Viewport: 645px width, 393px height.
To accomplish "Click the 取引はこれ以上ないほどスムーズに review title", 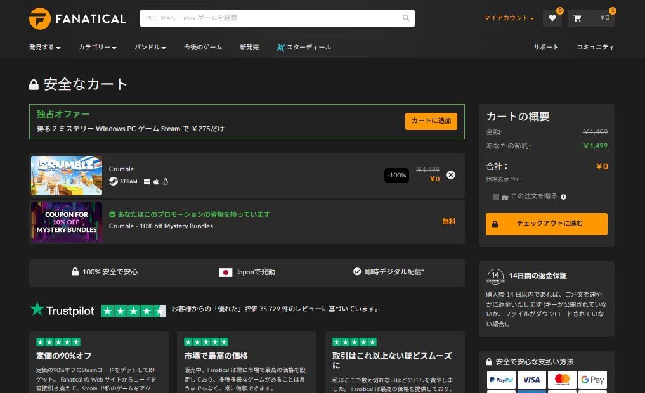I will pos(392,361).
